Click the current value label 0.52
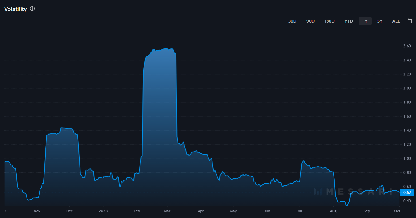The image size is (416, 218). [407, 193]
